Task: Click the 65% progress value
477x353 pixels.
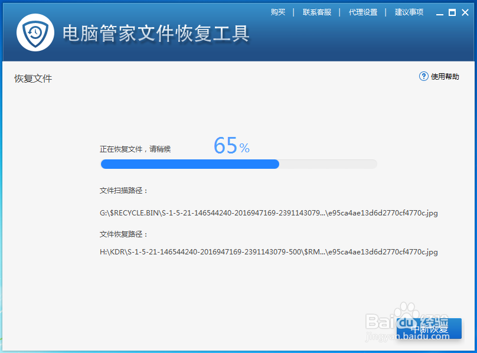Action: [x=231, y=145]
